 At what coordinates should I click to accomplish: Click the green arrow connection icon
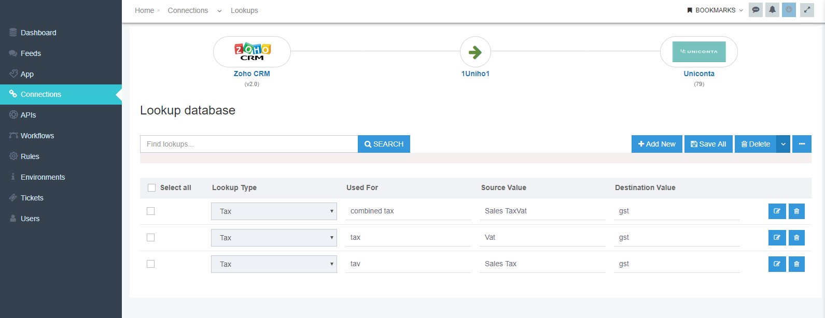click(x=475, y=52)
